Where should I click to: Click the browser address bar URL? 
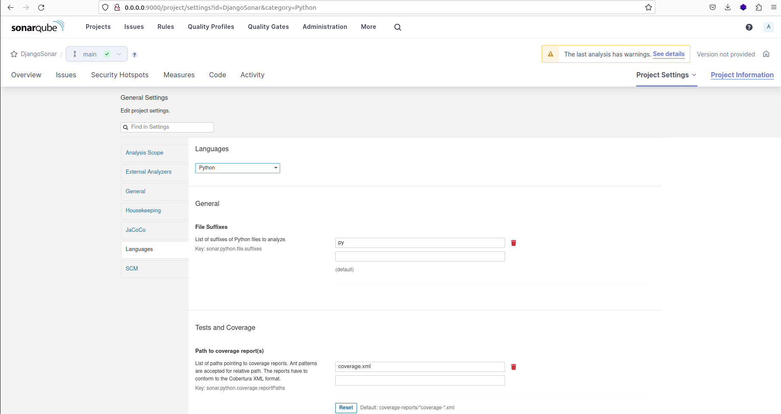tap(221, 7)
